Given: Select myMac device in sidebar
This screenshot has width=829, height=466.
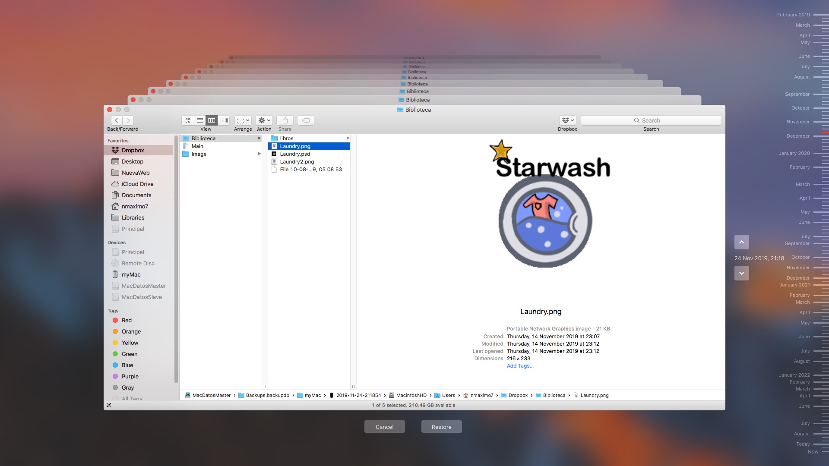Looking at the screenshot, I should pos(131,274).
